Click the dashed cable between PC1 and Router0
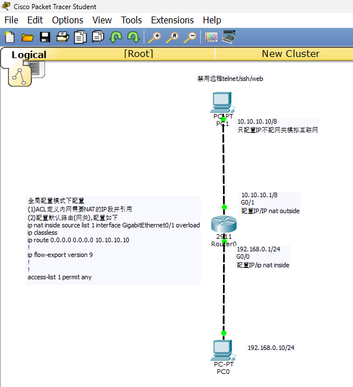This screenshot has width=353, height=387. click(x=224, y=163)
